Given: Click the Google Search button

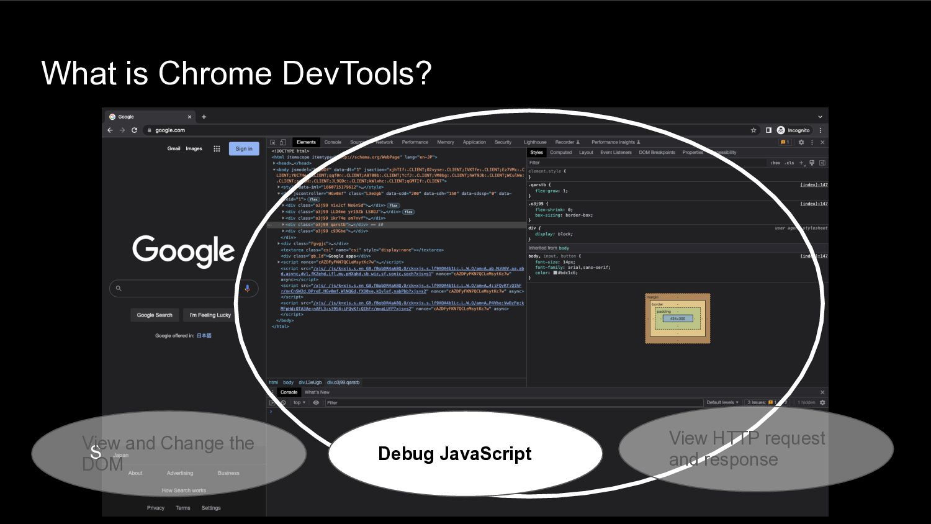Looking at the screenshot, I should [155, 315].
